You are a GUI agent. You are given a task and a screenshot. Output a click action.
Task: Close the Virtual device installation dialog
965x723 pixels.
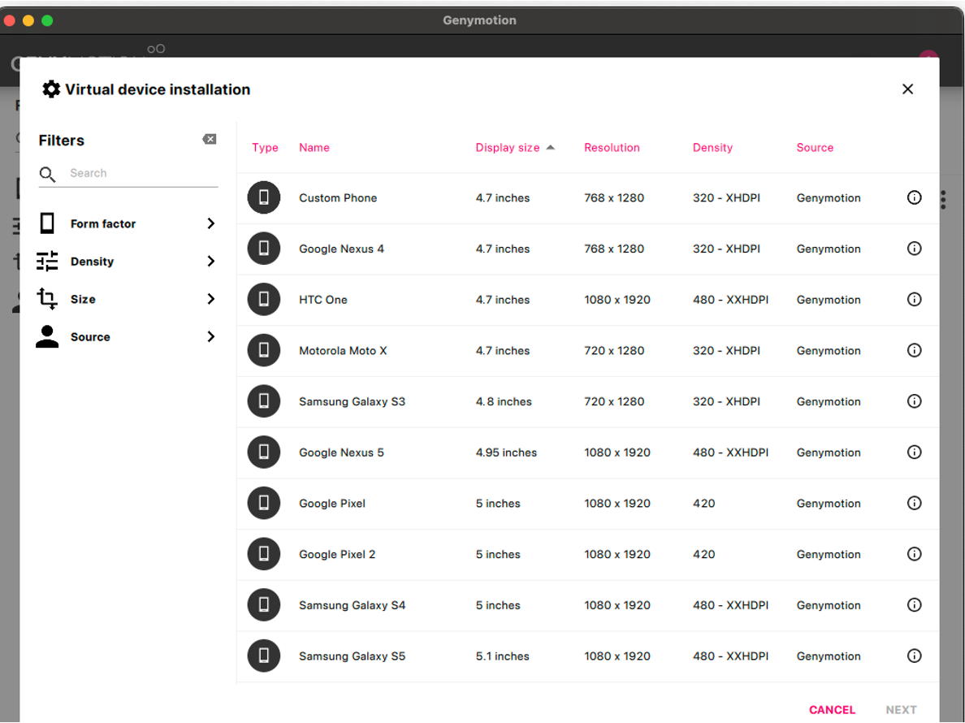tap(908, 89)
